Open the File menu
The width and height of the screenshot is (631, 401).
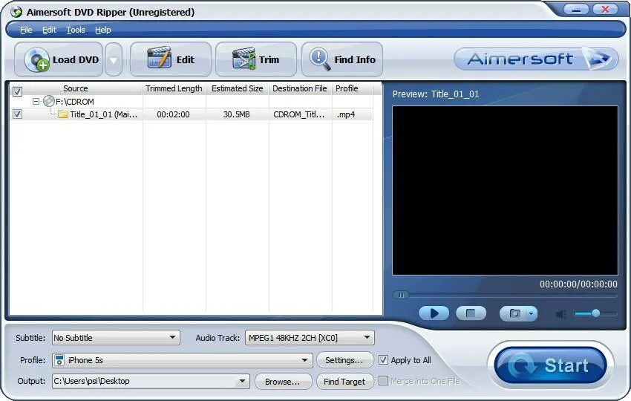(26, 30)
